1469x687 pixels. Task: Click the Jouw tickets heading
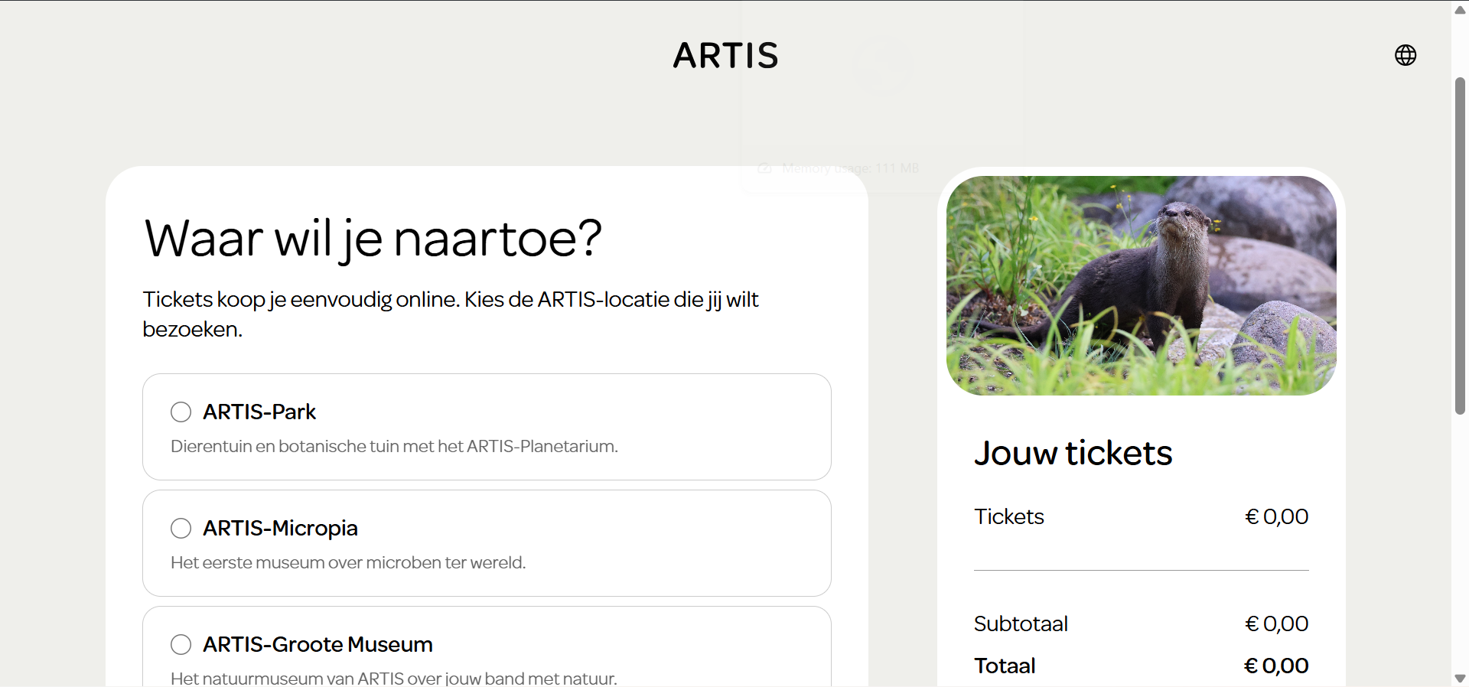(x=1073, y=453)
